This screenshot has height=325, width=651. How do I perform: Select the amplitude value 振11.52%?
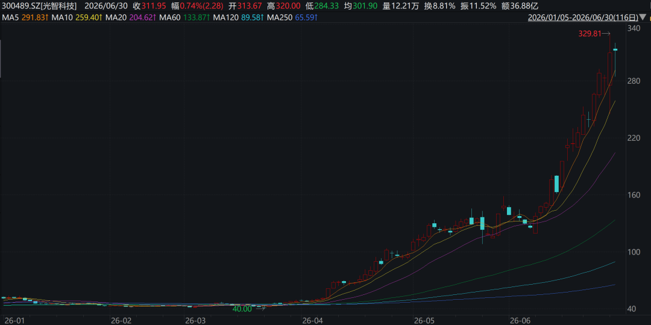tap(478, 6)
